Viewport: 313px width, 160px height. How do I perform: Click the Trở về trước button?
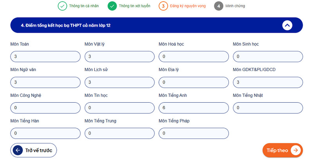pyautogui.click(x=34, y=150)
